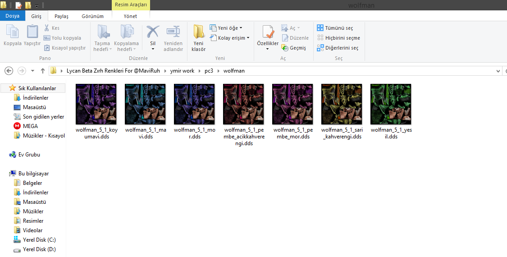Click the Aç open button

(x=290, y=28)
